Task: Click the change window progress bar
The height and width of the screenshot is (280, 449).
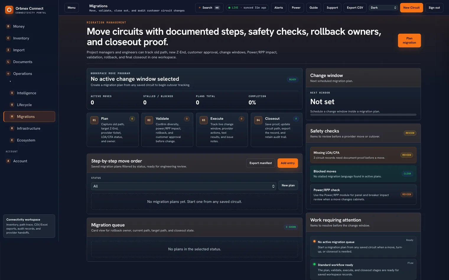Action: pos(363,115)
